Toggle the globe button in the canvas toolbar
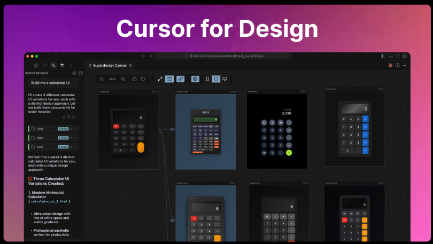The width and height of the screenshot is (433, 244). (x=195, y=79)
